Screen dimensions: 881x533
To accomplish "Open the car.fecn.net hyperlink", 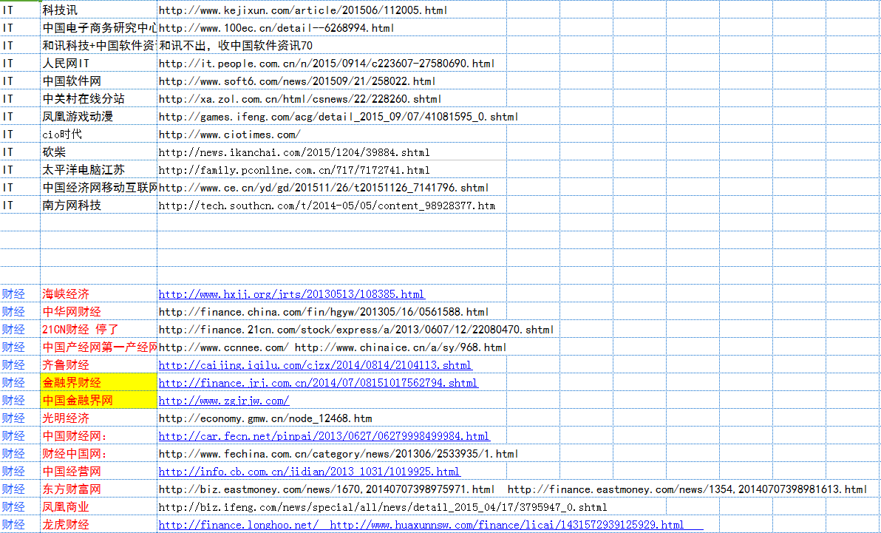I will (x=324, y=436).
